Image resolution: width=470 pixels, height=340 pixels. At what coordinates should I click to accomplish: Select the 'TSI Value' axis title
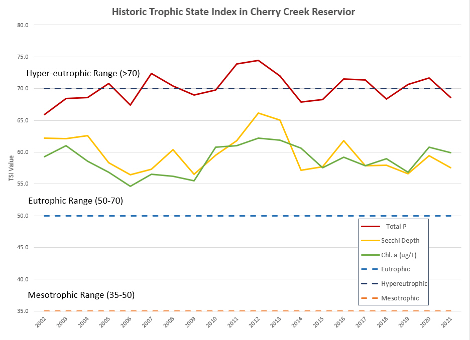coord(12,168)
